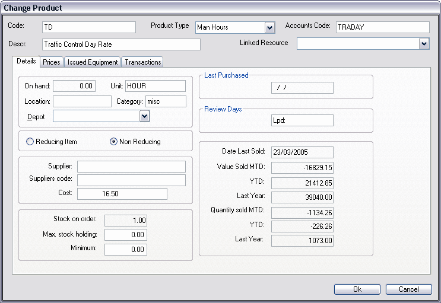Click the Accounts Code field

[382, 27]
